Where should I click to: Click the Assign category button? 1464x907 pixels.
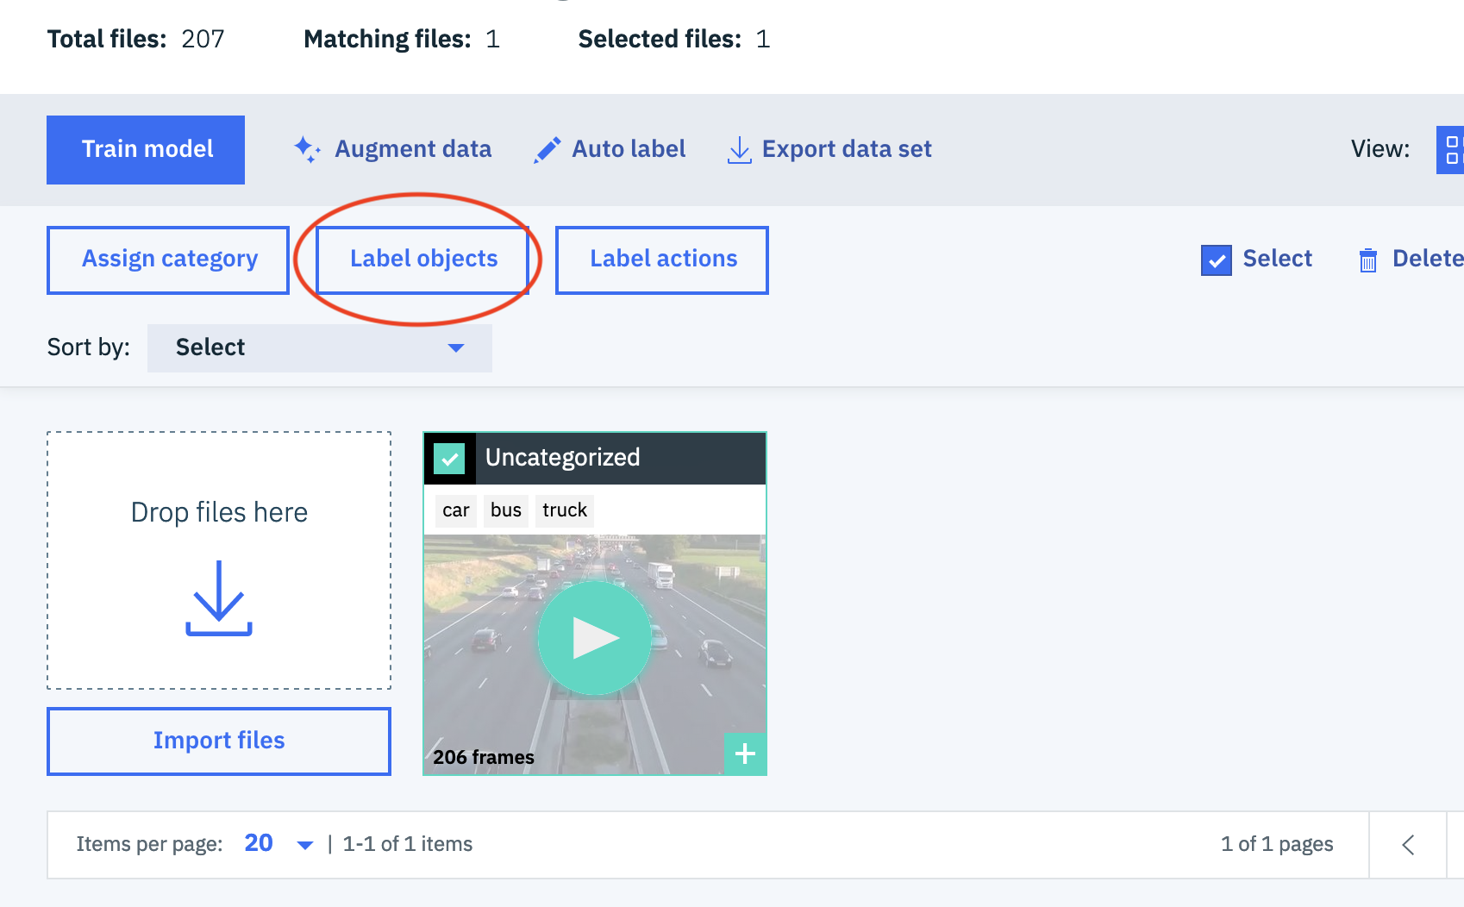pyautogui.click(x=168, y=260)
